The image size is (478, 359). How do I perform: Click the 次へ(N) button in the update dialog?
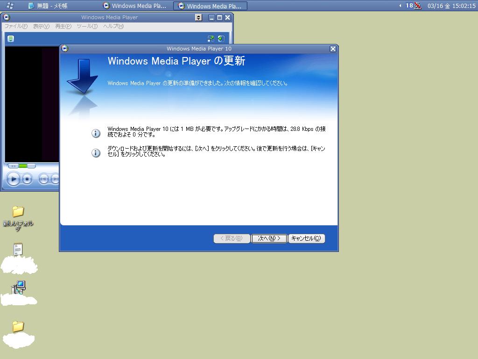pyautogui.click(x=269, y=238)
